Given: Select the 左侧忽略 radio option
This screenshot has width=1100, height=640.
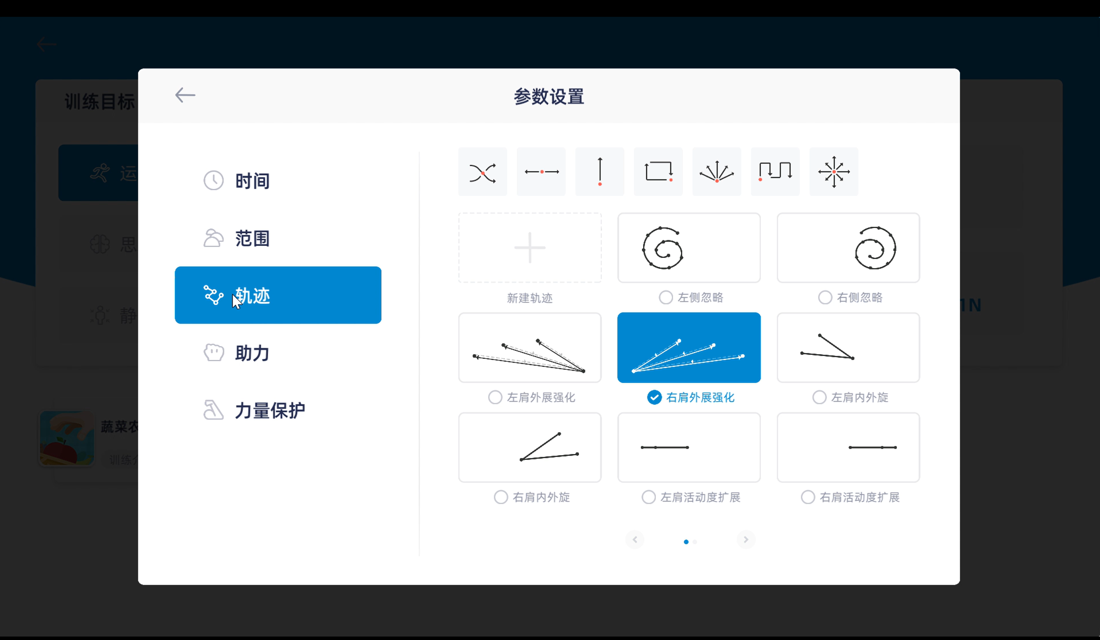Looking at the screenshot, I should 666,298.
